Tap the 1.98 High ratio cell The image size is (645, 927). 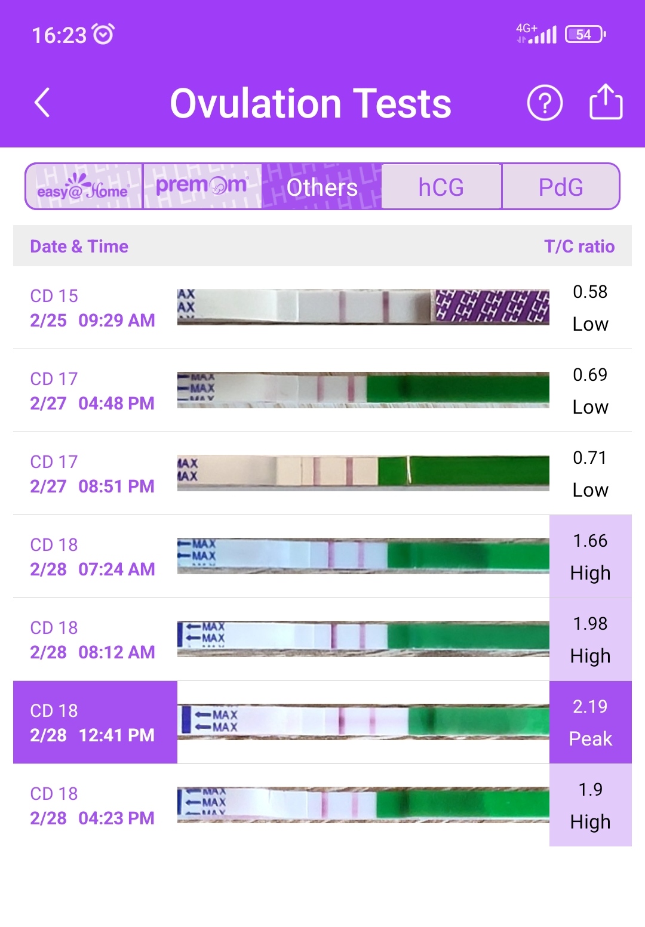click(590, 639)
